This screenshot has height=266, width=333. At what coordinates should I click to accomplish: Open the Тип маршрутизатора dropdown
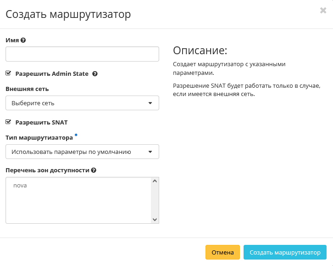pos(82,152)
